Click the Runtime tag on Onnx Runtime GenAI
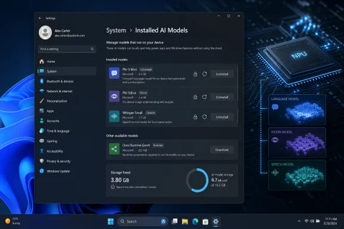 158,146
